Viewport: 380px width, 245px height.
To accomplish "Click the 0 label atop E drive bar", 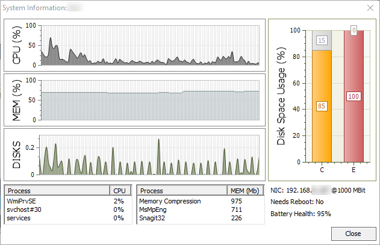I will (354, 30).
